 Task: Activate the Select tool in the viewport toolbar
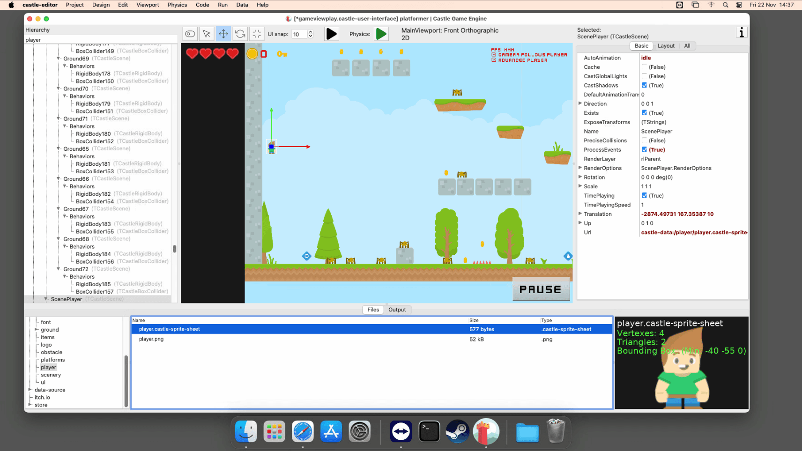207,34
